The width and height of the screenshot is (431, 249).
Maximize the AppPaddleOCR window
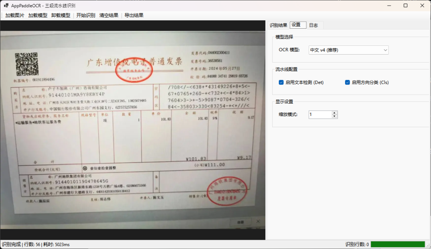[405, 6]
